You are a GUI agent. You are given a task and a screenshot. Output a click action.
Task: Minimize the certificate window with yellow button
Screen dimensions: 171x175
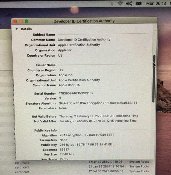pos(21,21)
